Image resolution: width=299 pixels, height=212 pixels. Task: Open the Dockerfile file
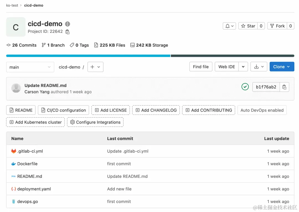[x=27, y=164]
